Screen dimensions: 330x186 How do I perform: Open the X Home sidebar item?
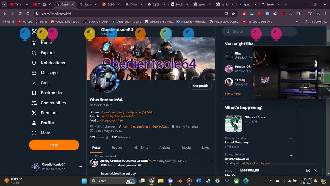coord(42,43)
